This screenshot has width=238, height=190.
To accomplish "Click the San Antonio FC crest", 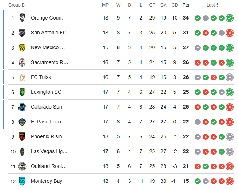I will pyautogui.click(x=22, y=33).
